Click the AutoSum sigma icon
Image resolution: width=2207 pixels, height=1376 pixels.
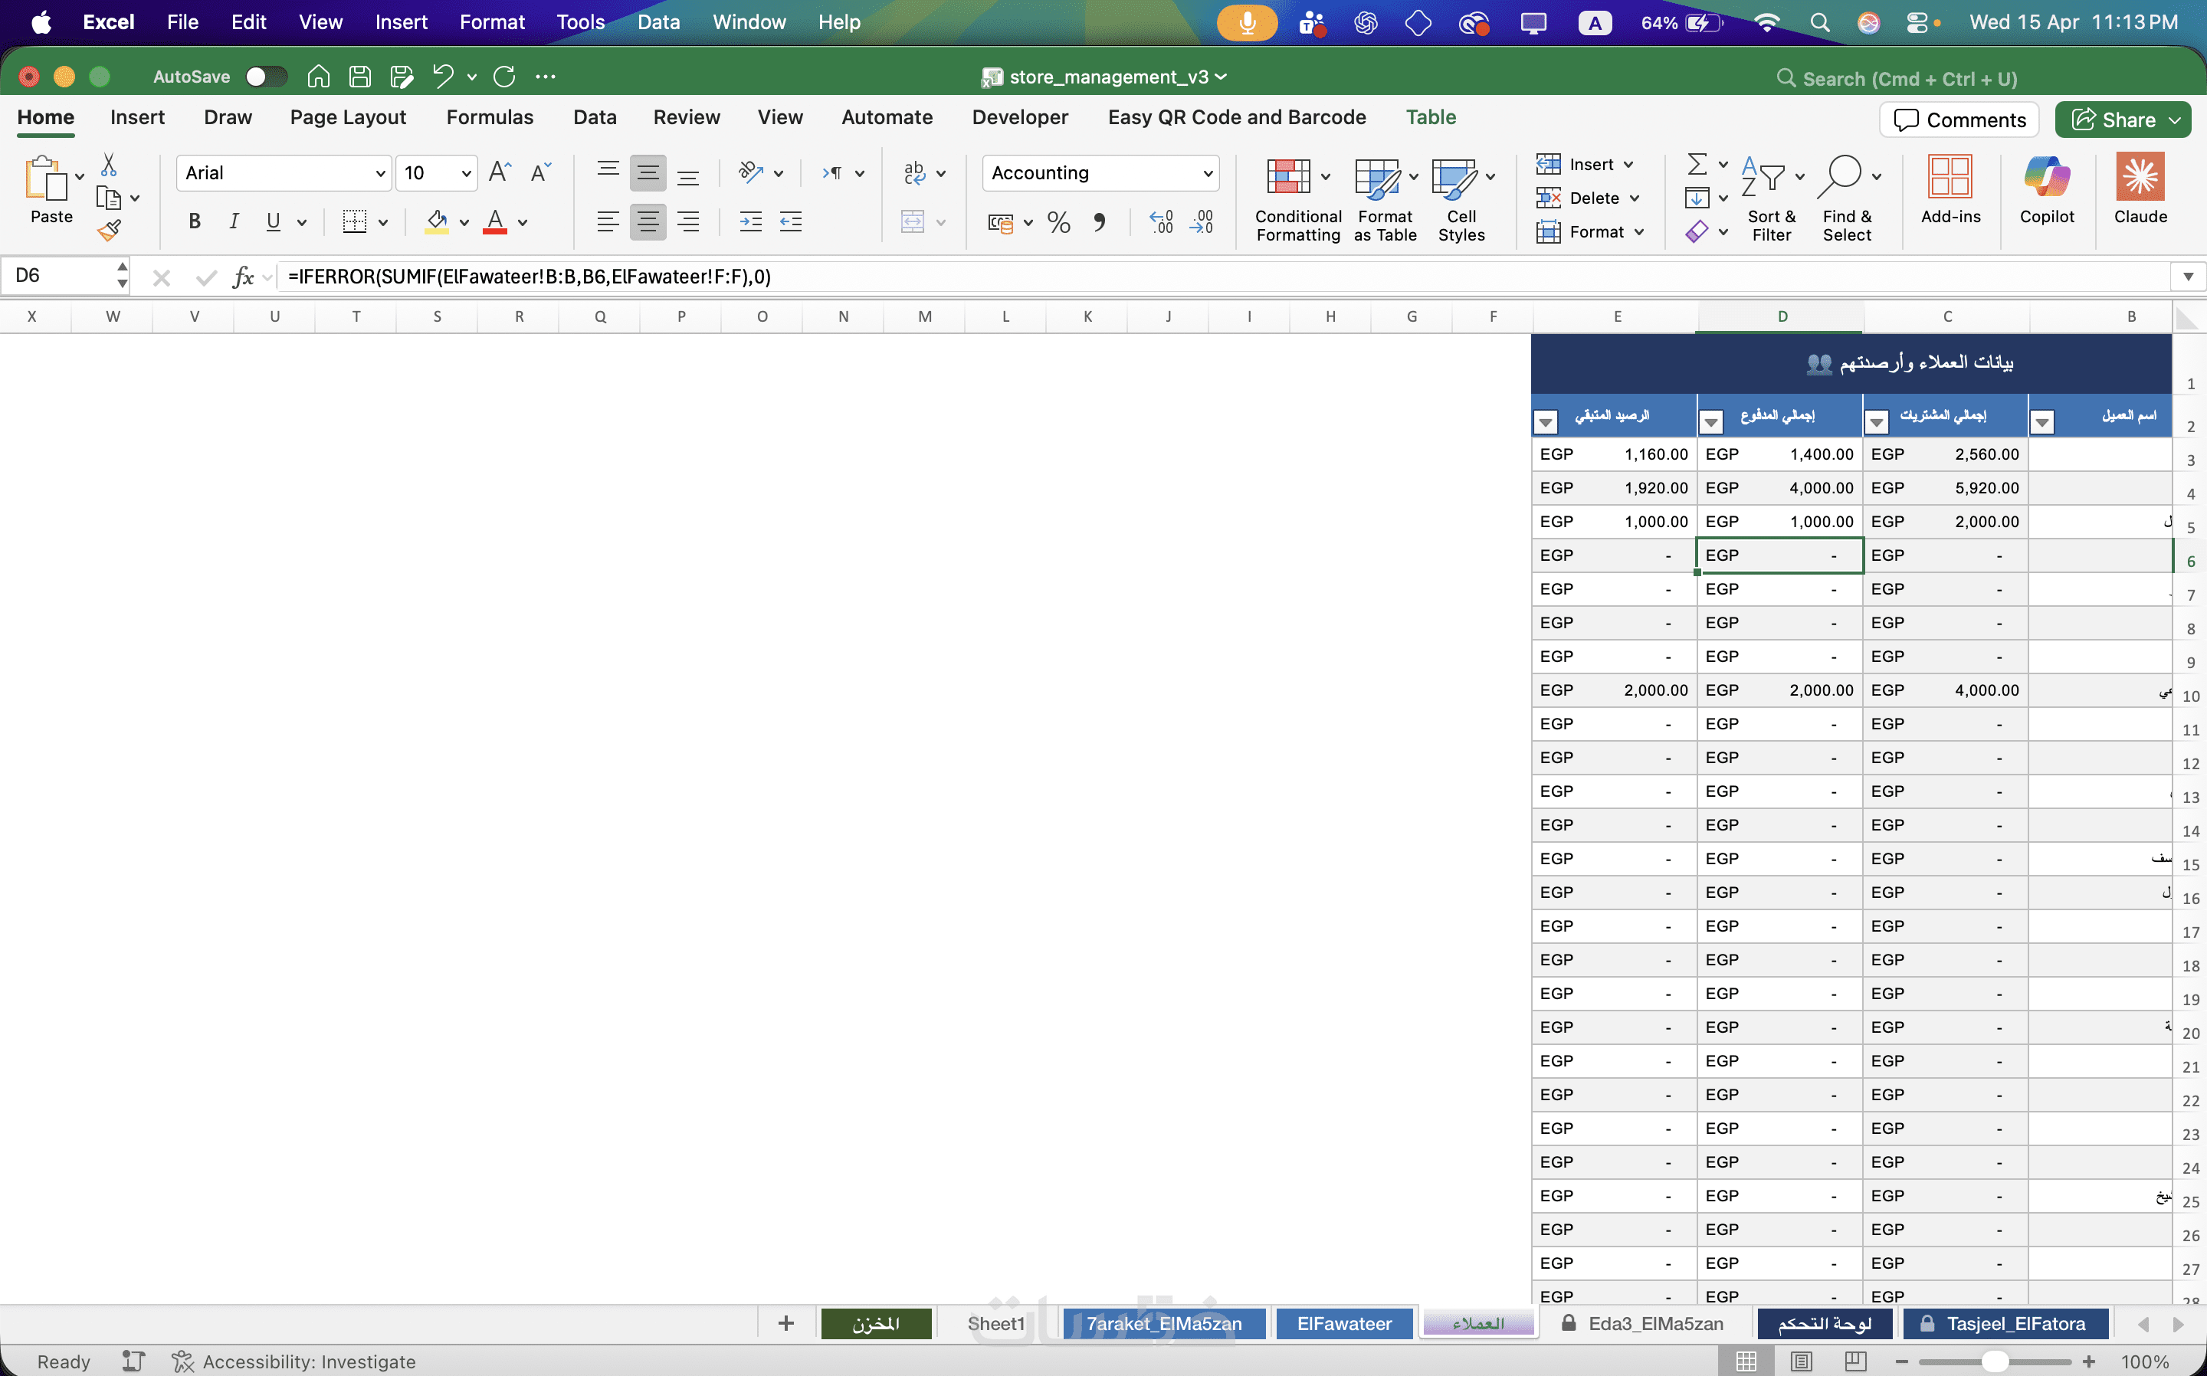[1697, 165]
